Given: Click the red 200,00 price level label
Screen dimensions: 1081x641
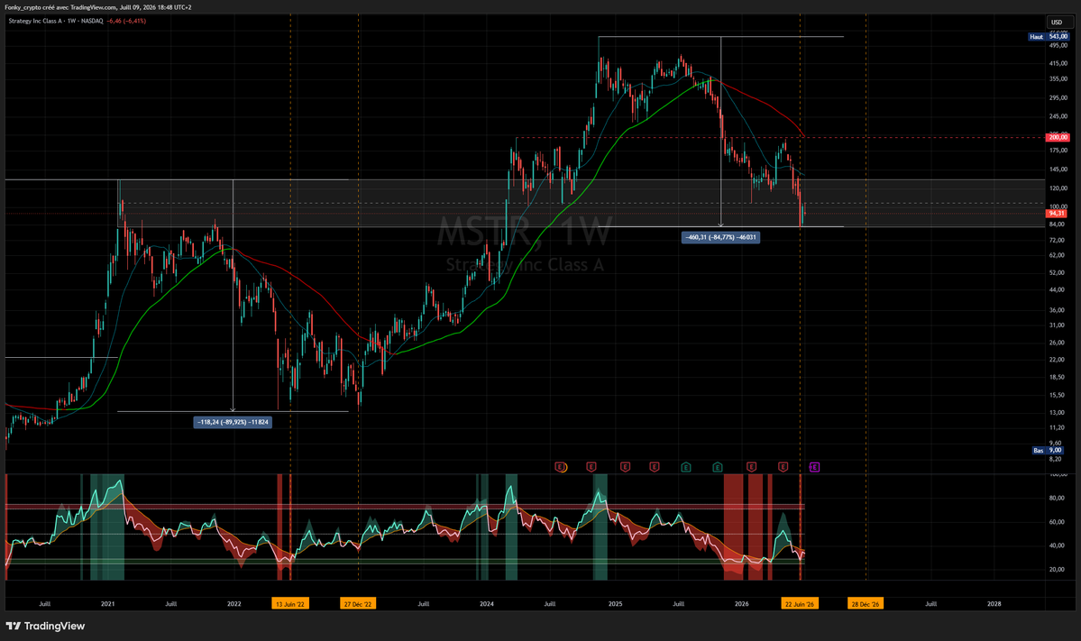Looking at the screenshot, I should pos(1058,138).
